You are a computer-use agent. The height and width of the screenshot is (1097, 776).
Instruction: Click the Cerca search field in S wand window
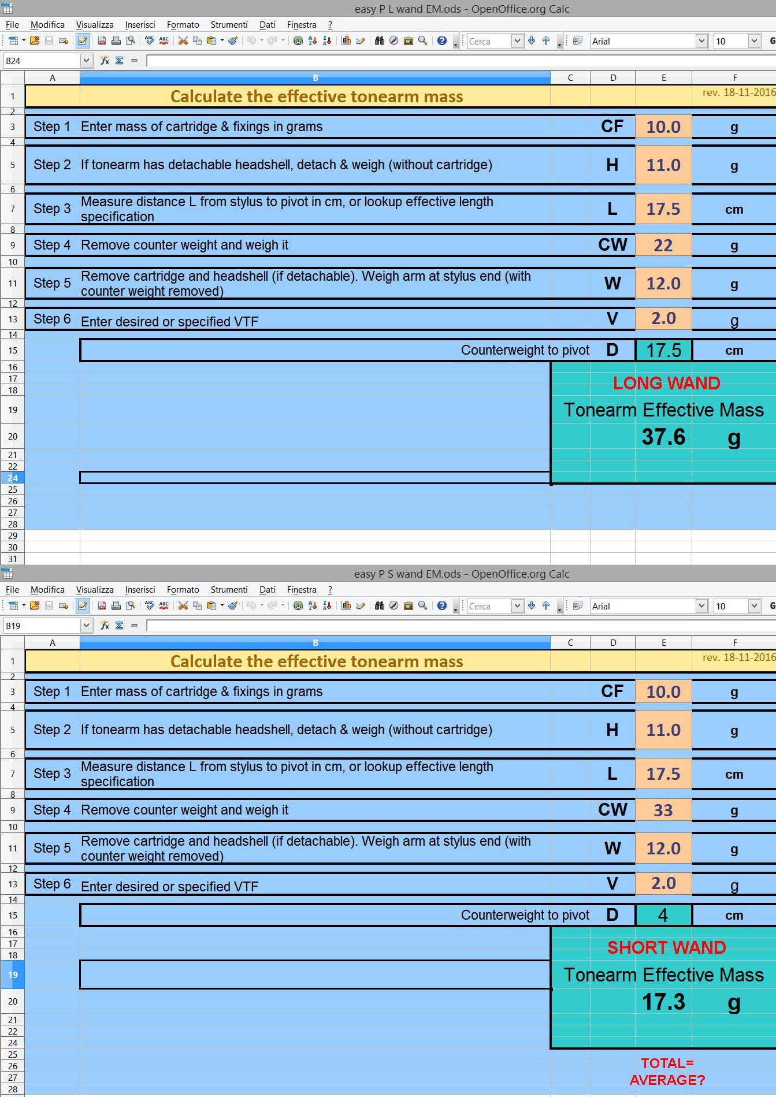coord(489,606)
